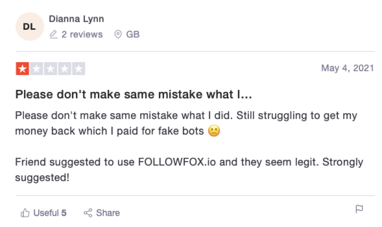The height and width of the screenshot is (227, 382).
Task: Click the sad face emoji in review
Action: (x=214, y=131)
